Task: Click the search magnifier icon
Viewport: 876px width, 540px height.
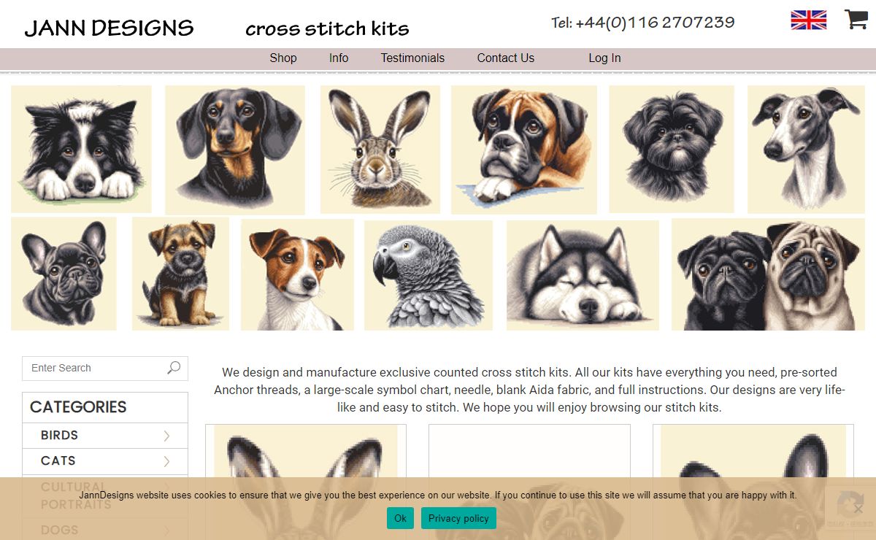Action: pos(174,368)
